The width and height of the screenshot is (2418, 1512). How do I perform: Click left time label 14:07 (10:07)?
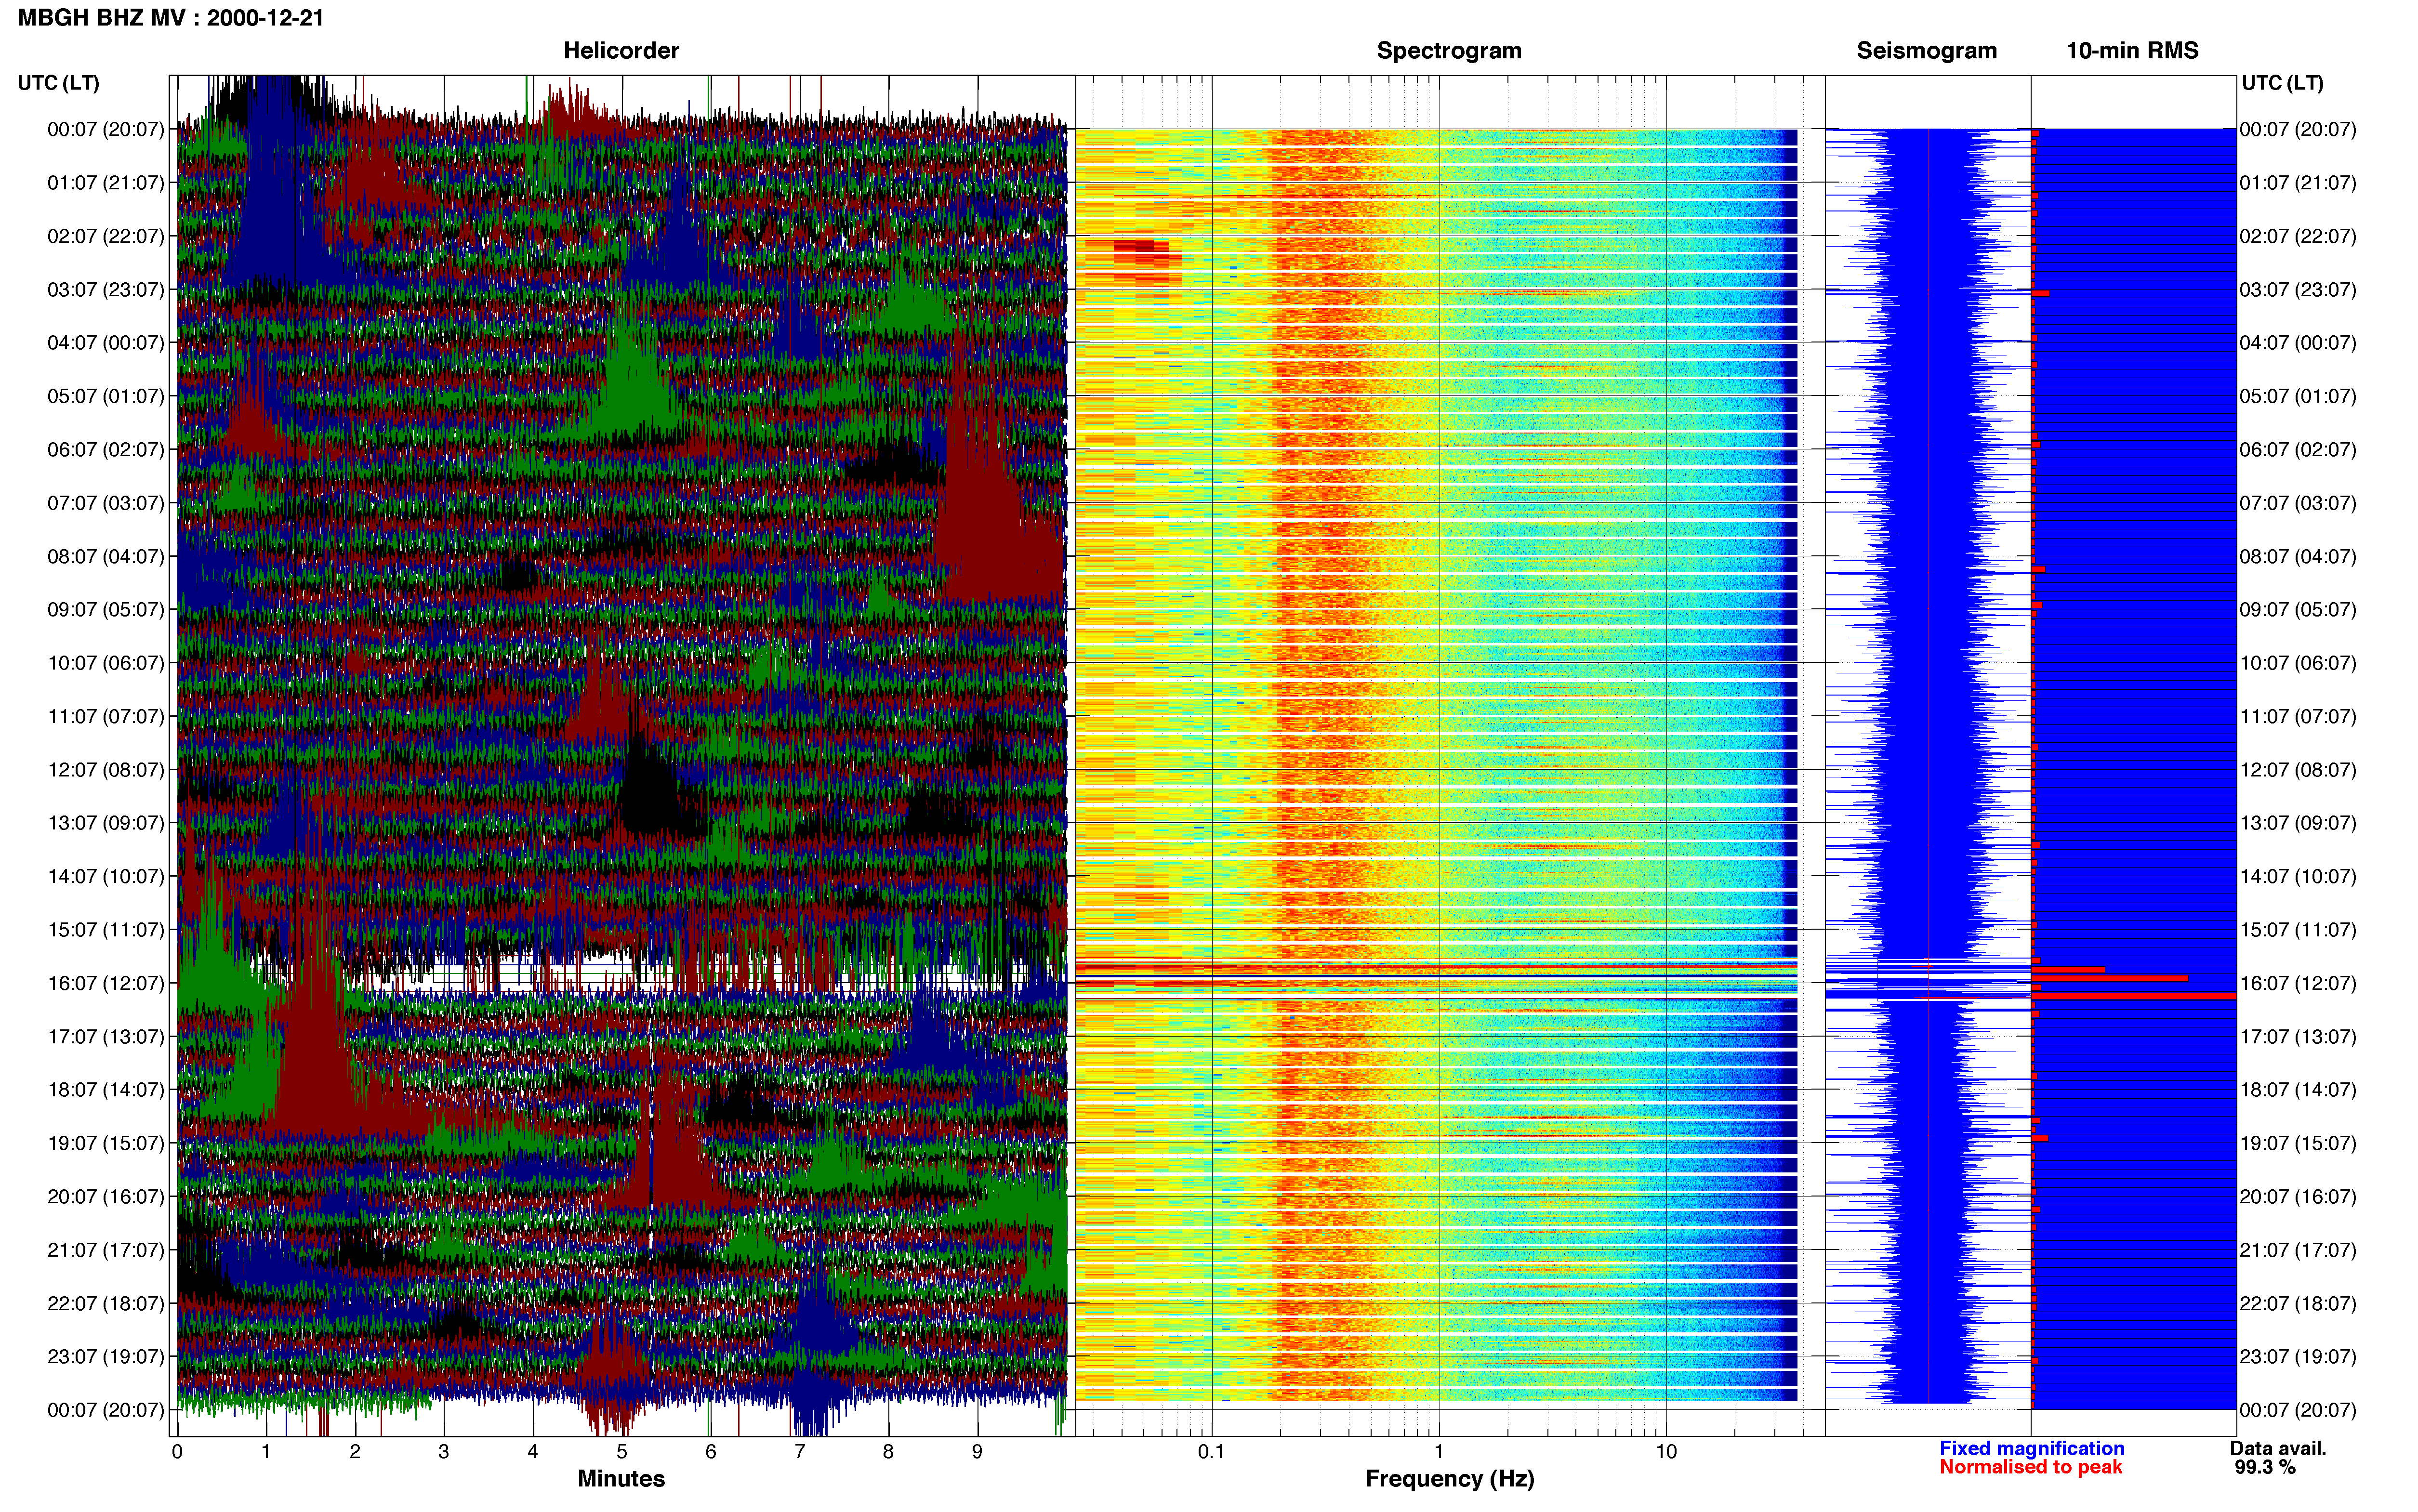point(106,876)
